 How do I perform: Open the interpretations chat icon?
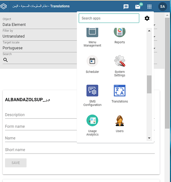tap(126, 7)
